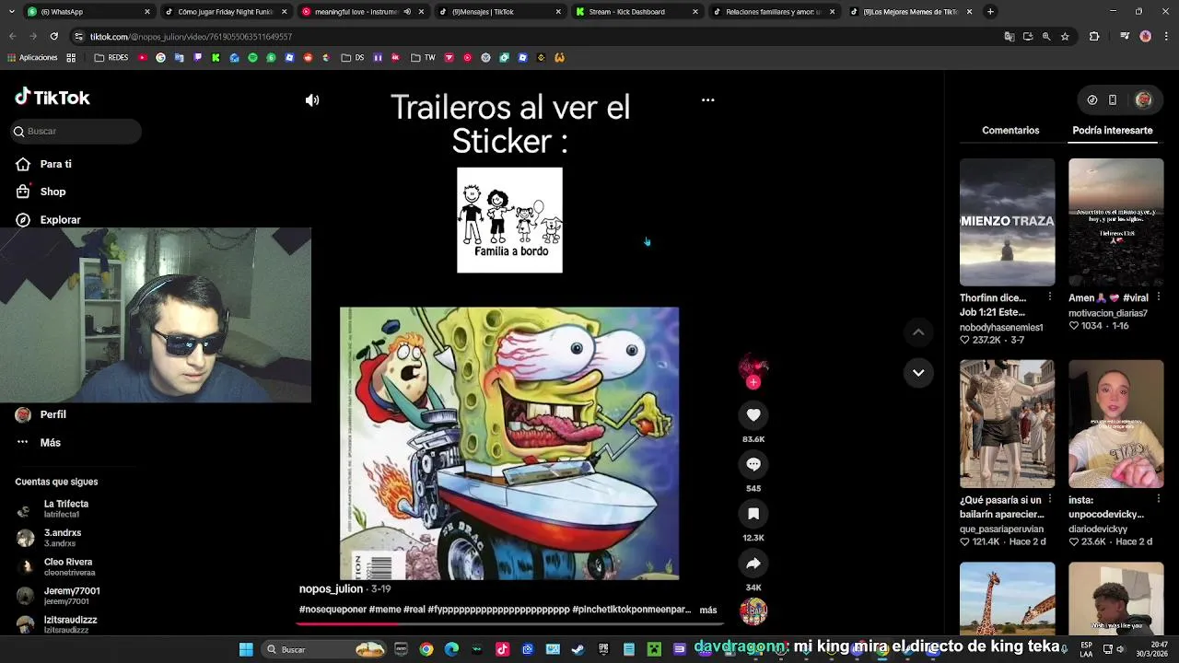The image size is (1179, 663).
Task: Open the DS bookmarks folder
Action: (353, 57)
